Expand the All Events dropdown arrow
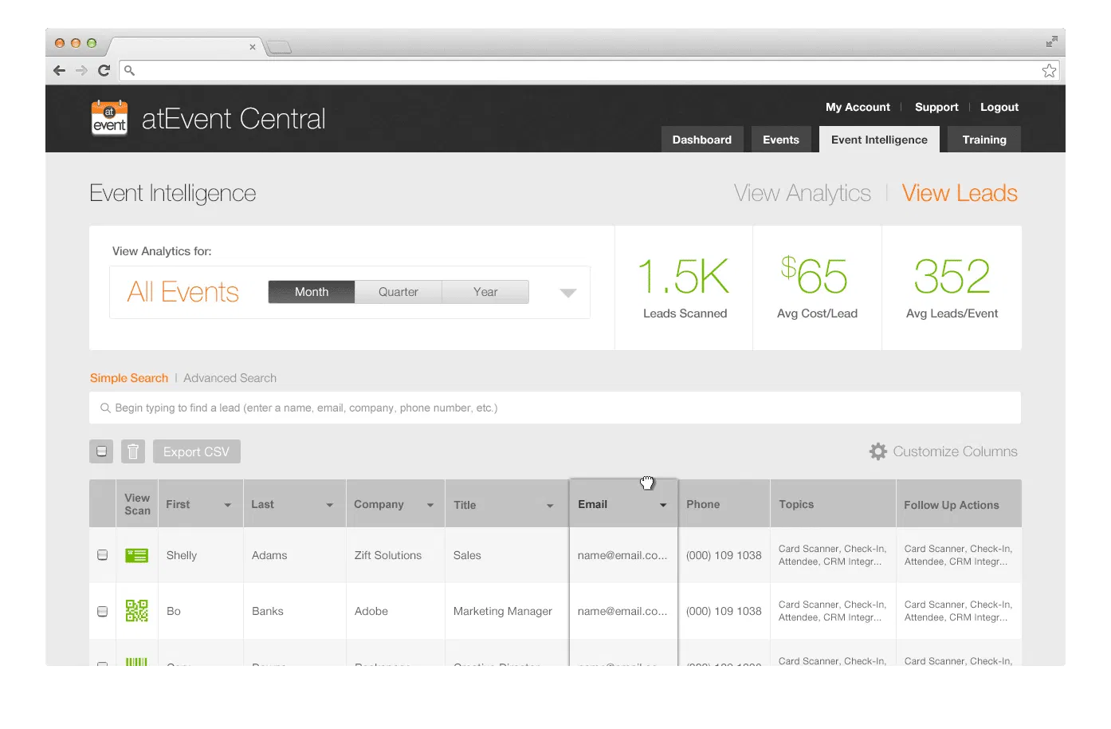Screen dimensions: 1111x729 point(567,293)
